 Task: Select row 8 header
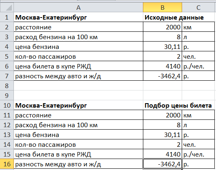pos(7,86)
